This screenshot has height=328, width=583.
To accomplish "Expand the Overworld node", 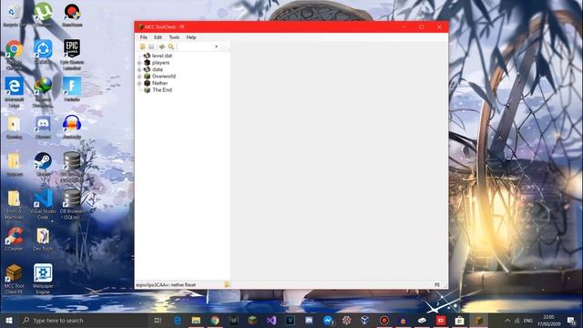I will [x=139, y=77].
